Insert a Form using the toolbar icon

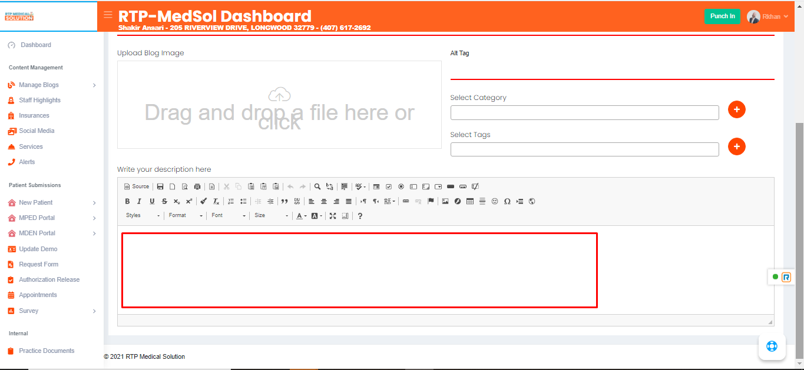click(x=376, y=186)
